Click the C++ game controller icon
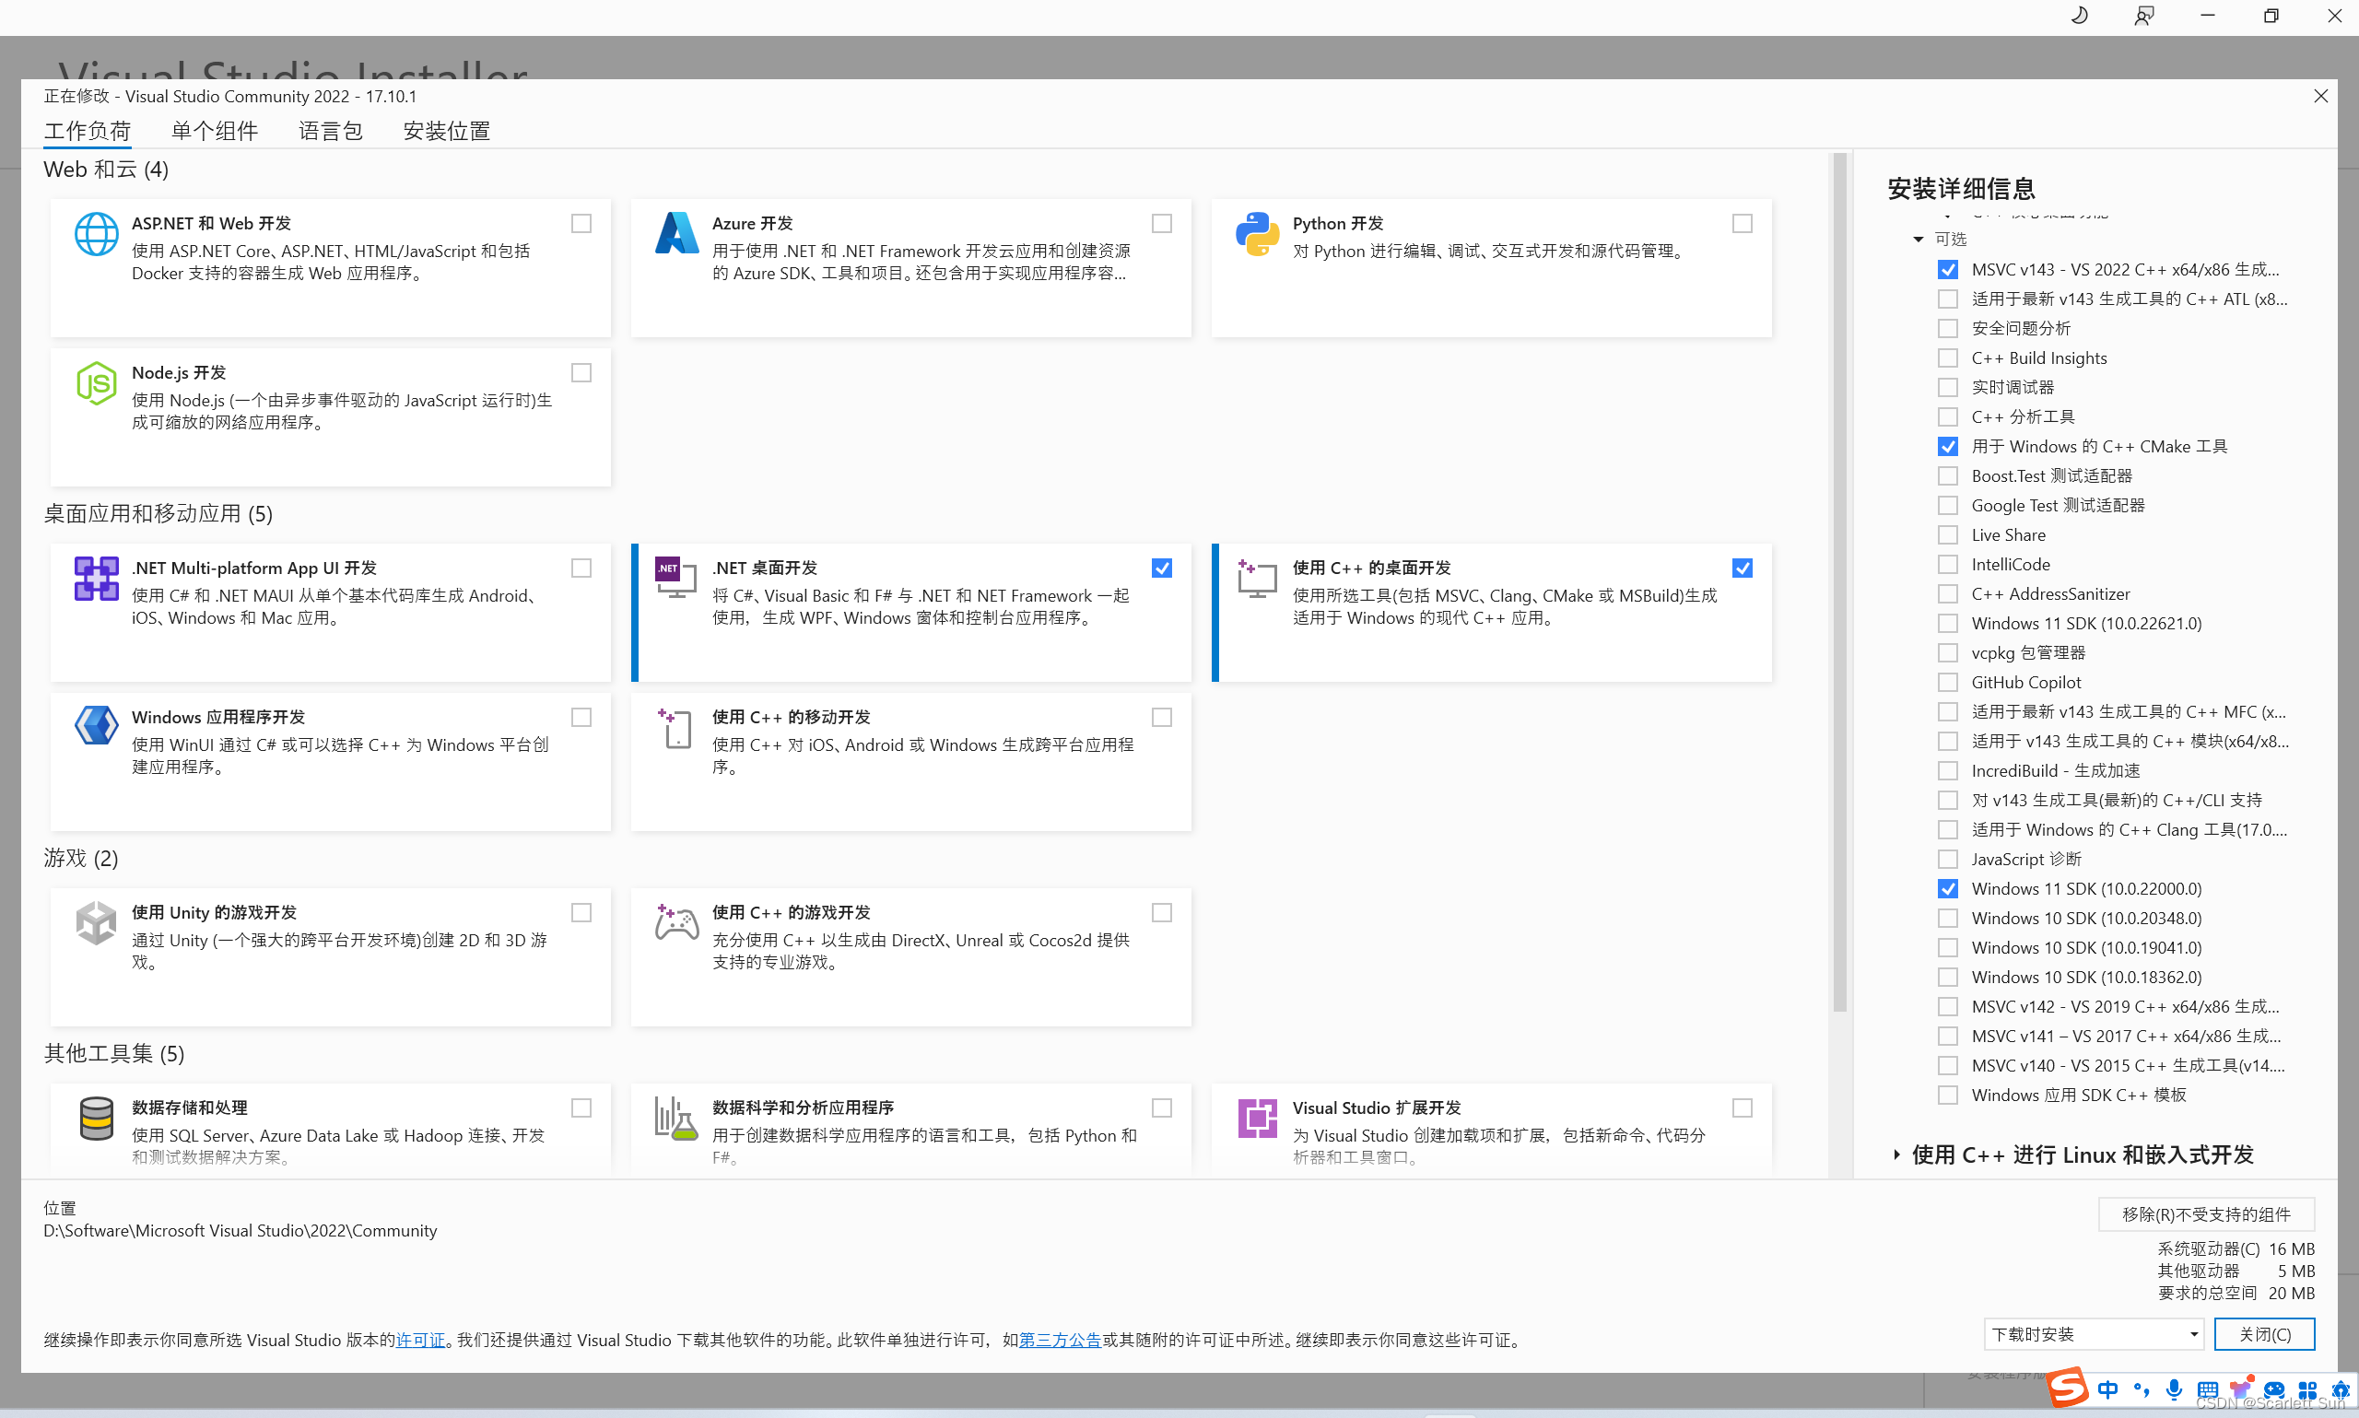 click(x=676, y=922)
